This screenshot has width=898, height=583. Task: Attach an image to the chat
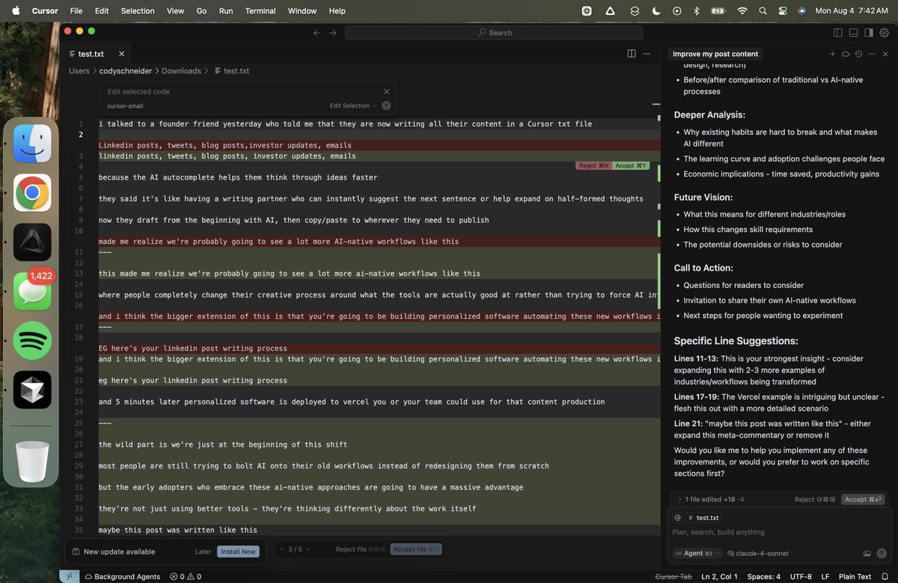[x=867, y=554]
